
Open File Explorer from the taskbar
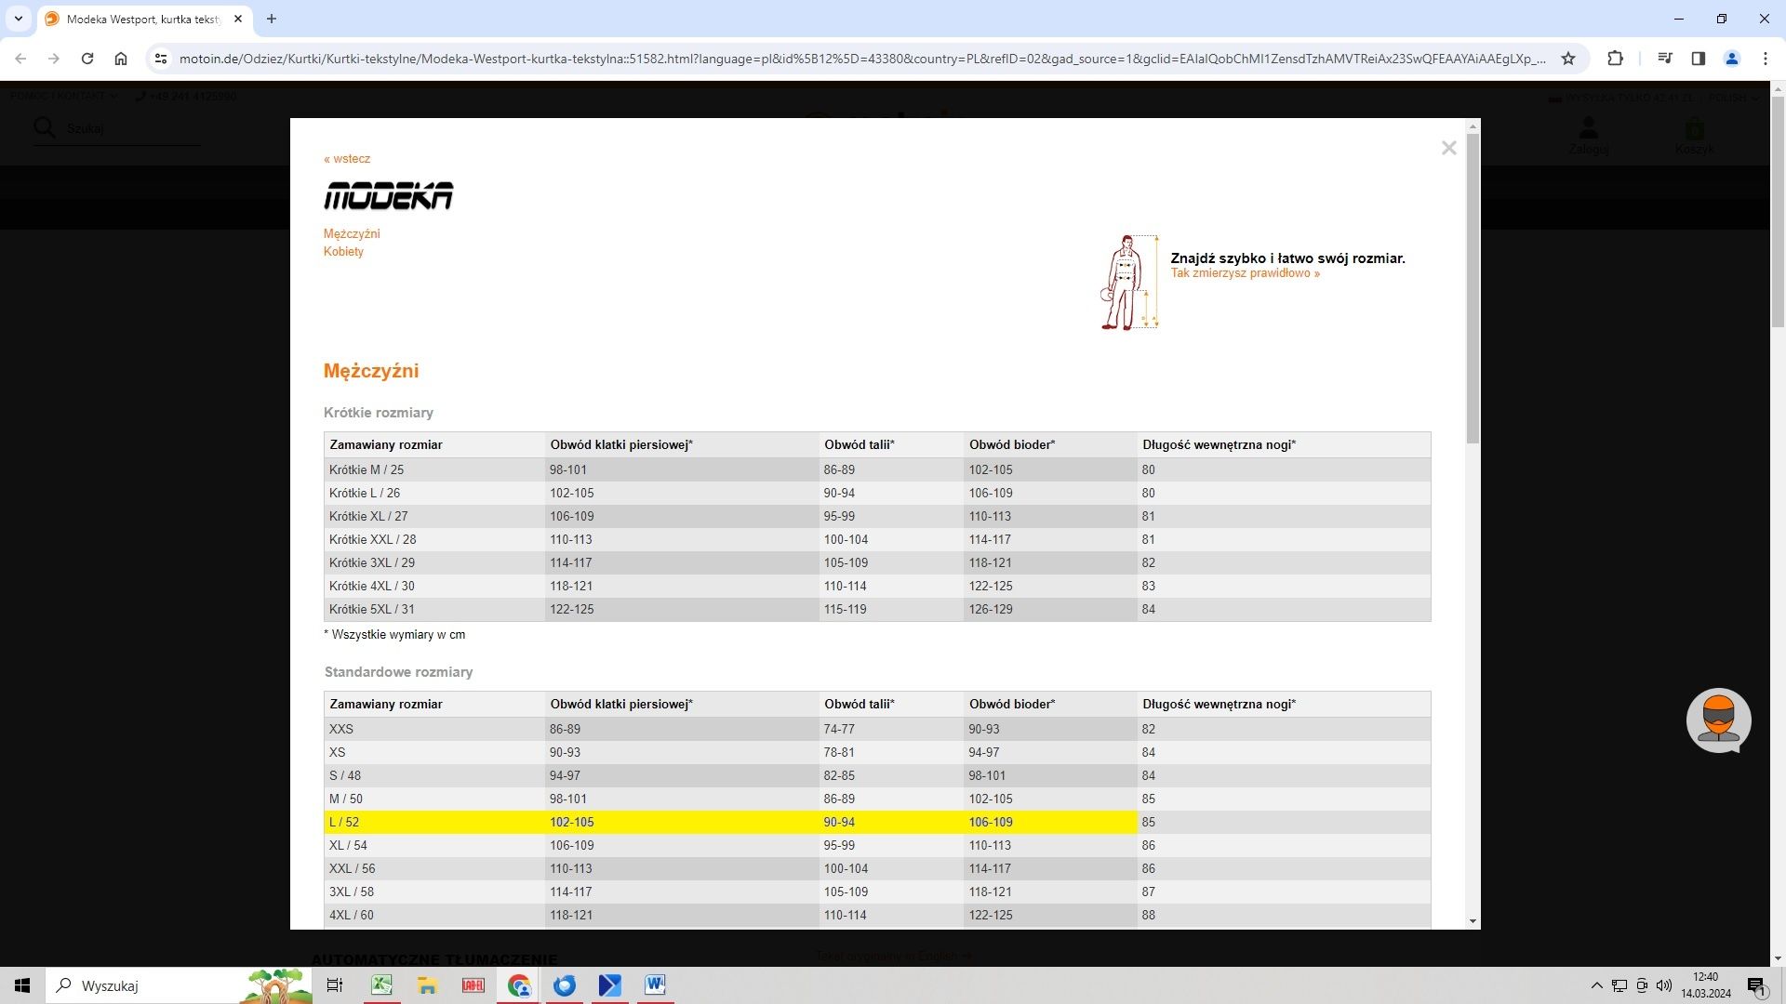coord(427,985)
